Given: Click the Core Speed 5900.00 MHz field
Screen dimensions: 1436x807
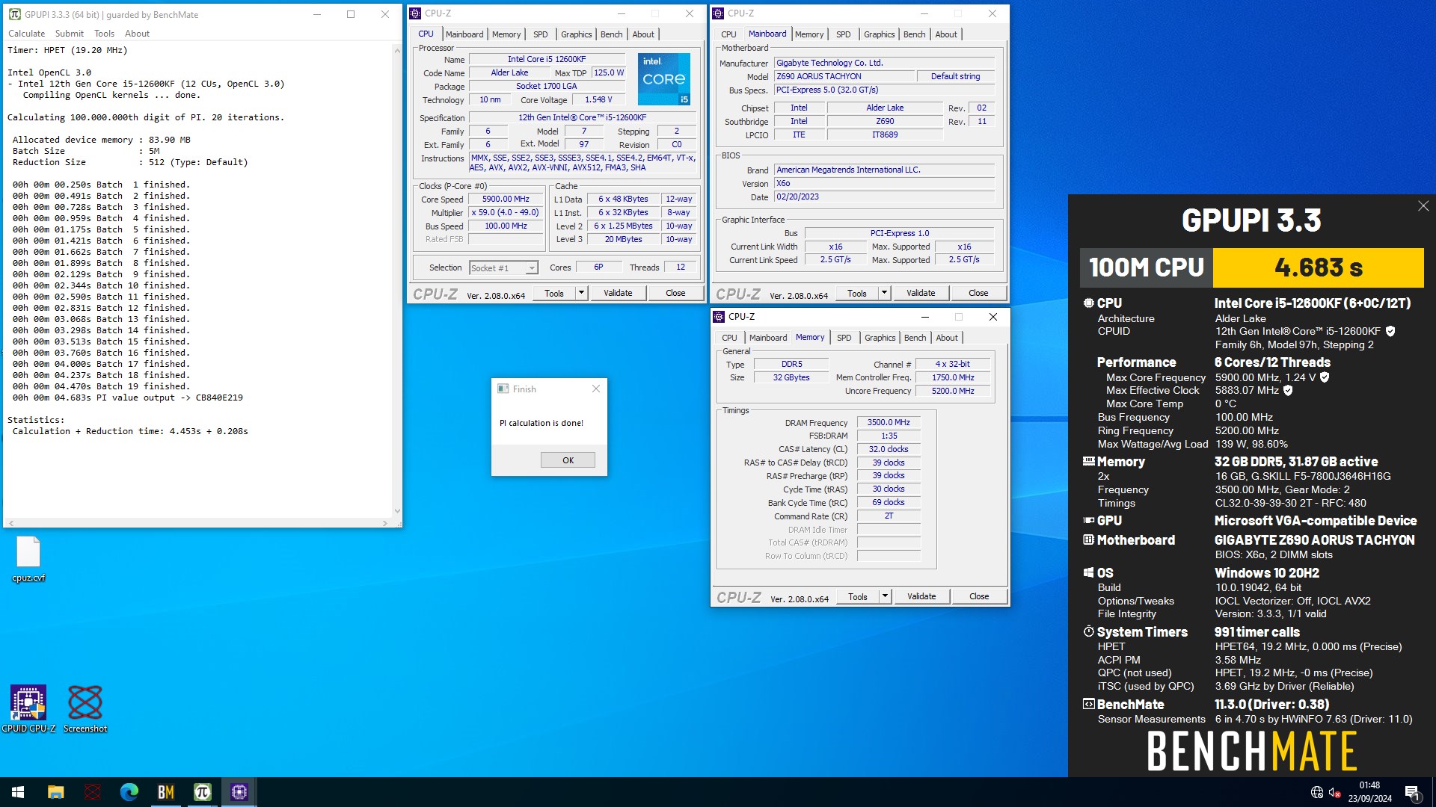Looking at the screenshot, I should click(x=506, y=200).
